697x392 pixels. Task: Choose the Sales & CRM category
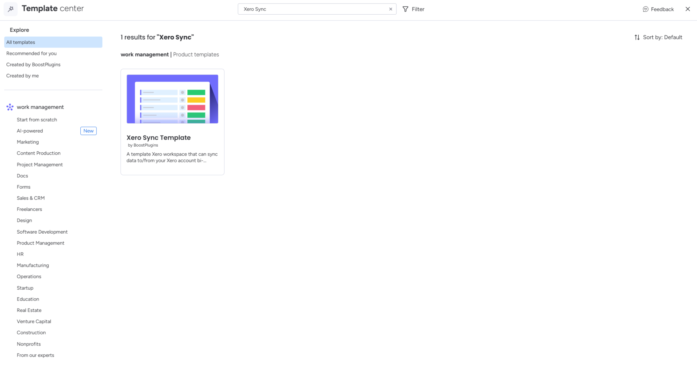pos(31,198)
